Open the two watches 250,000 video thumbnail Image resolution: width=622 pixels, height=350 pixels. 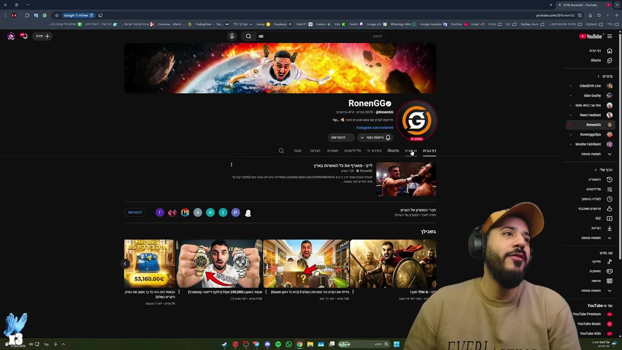[219, 263]
